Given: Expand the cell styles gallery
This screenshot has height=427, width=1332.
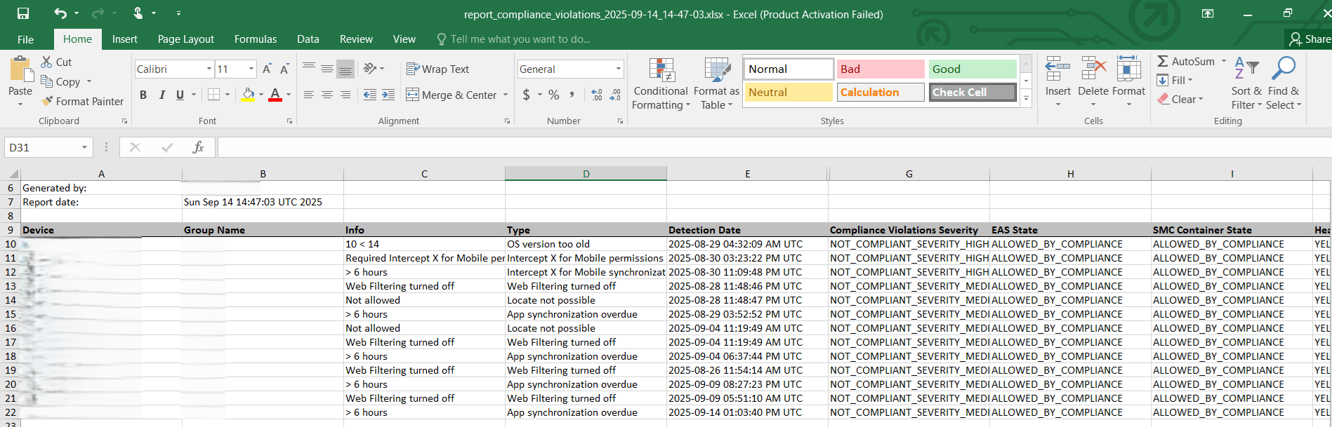Looking at the screenshot, I should (x=1026, y=99).
